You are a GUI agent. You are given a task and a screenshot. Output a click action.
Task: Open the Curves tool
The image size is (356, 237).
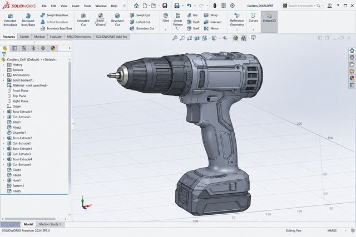click(253, 18)
